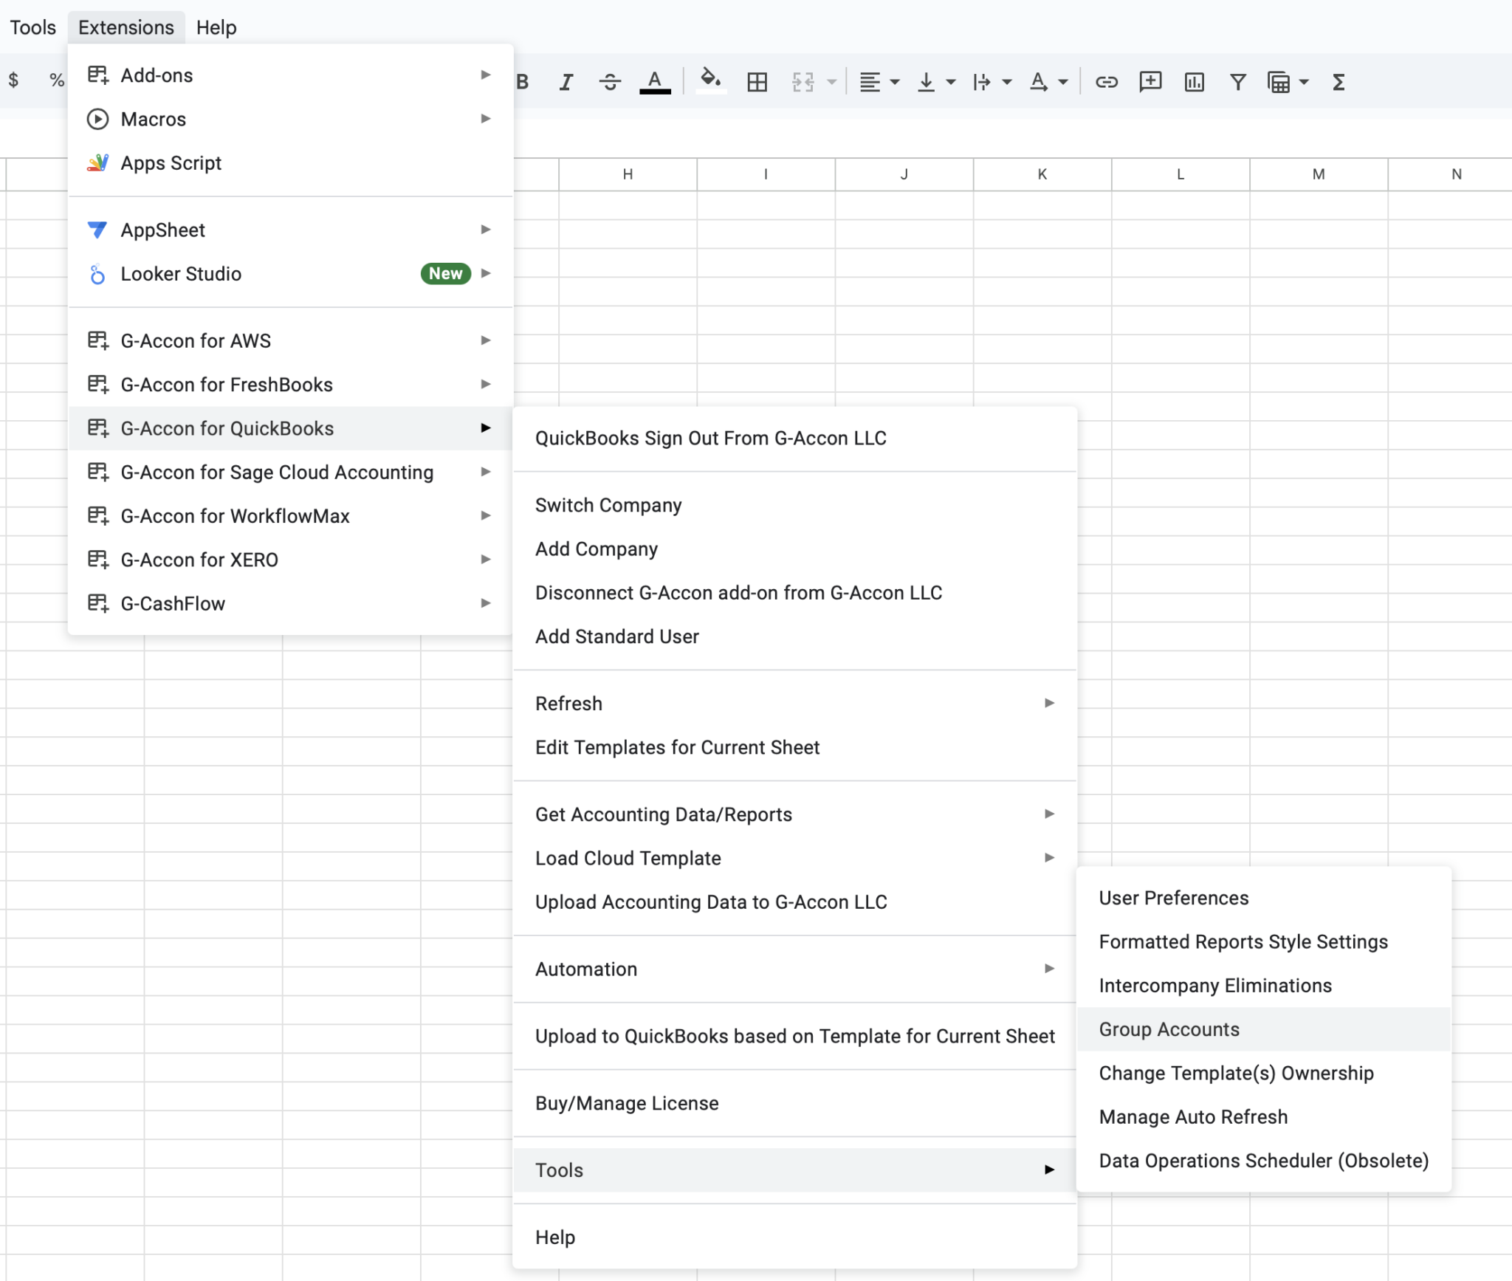Launch Apps Script
1512x1281 pixels.
291,162
